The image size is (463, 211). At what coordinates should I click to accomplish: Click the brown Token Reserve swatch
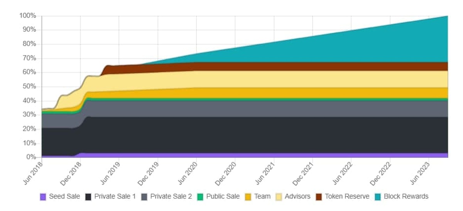(x=318, y=197)
